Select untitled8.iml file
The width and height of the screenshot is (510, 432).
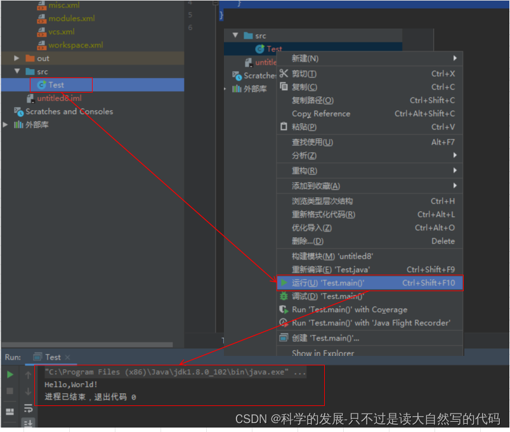point(59,98)
